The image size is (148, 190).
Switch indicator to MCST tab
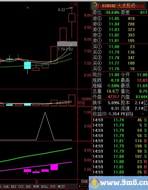point(61,187)
